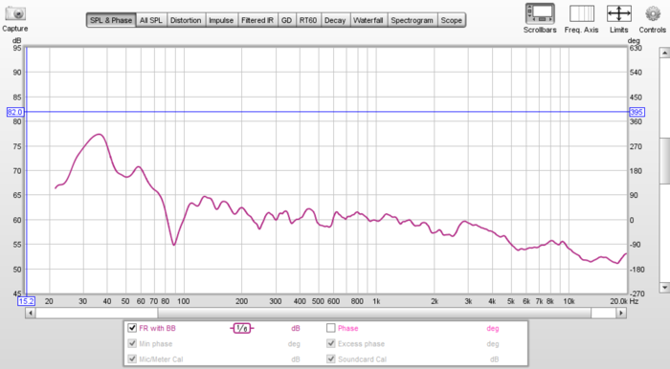670x369 pixels.
Task: Toggle the Min phase checkbox
Action: [132, 343]
